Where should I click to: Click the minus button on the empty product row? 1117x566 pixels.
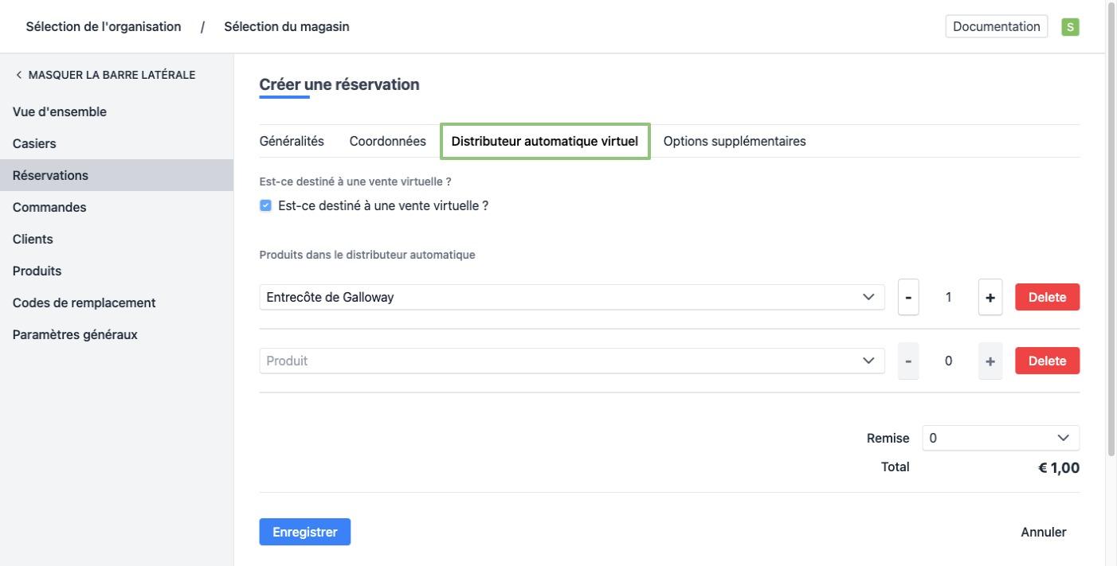(x=908, y=361)
